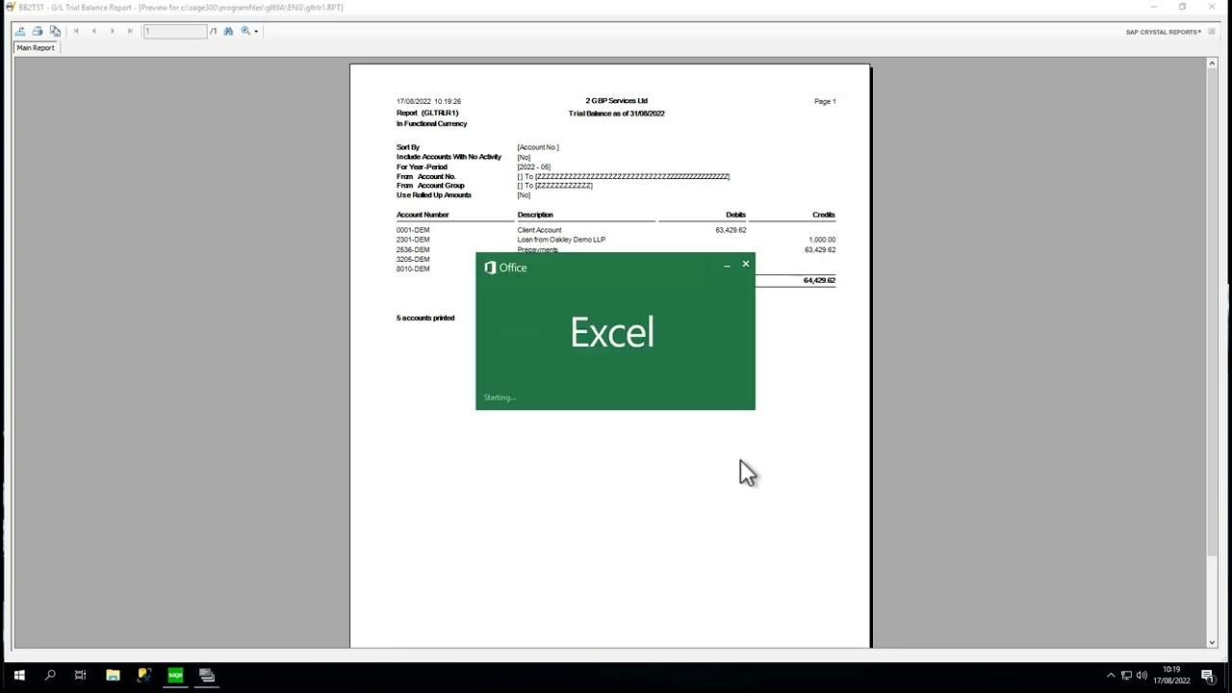The height and width of the screenshot is (693, 1232).
Task: Click the Report (GLTRLR1) text
Action: click(427, 113)
